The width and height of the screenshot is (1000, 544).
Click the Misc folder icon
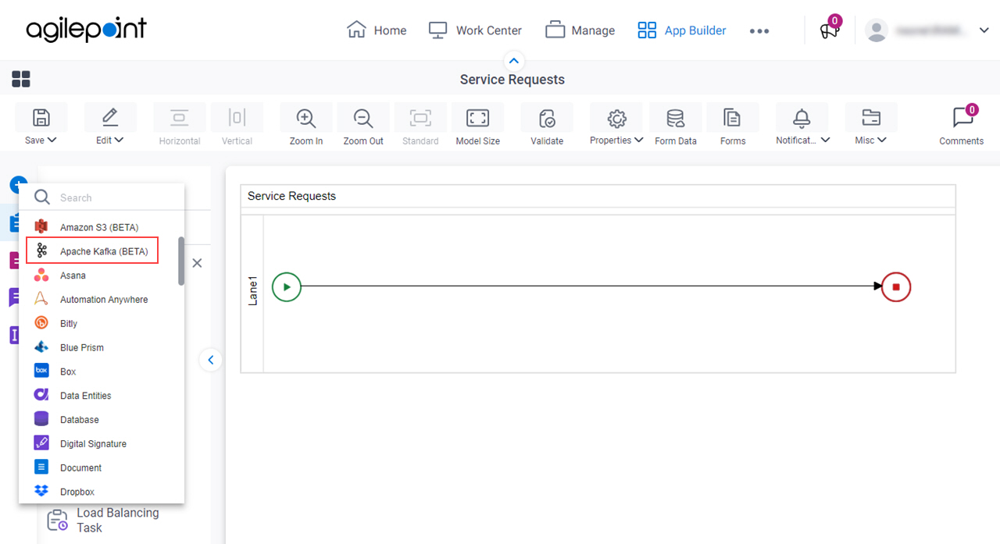pos(871,118)
